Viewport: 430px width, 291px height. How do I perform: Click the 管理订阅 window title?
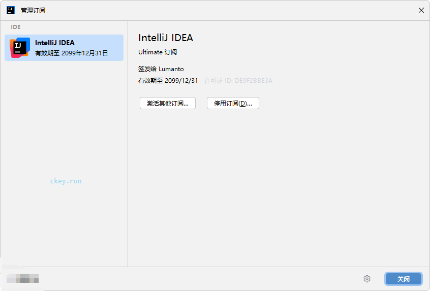[x=33, y=11]
